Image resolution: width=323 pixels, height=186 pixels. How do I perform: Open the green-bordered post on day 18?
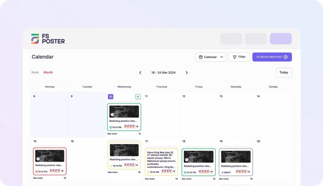click(x=199, y=162)
